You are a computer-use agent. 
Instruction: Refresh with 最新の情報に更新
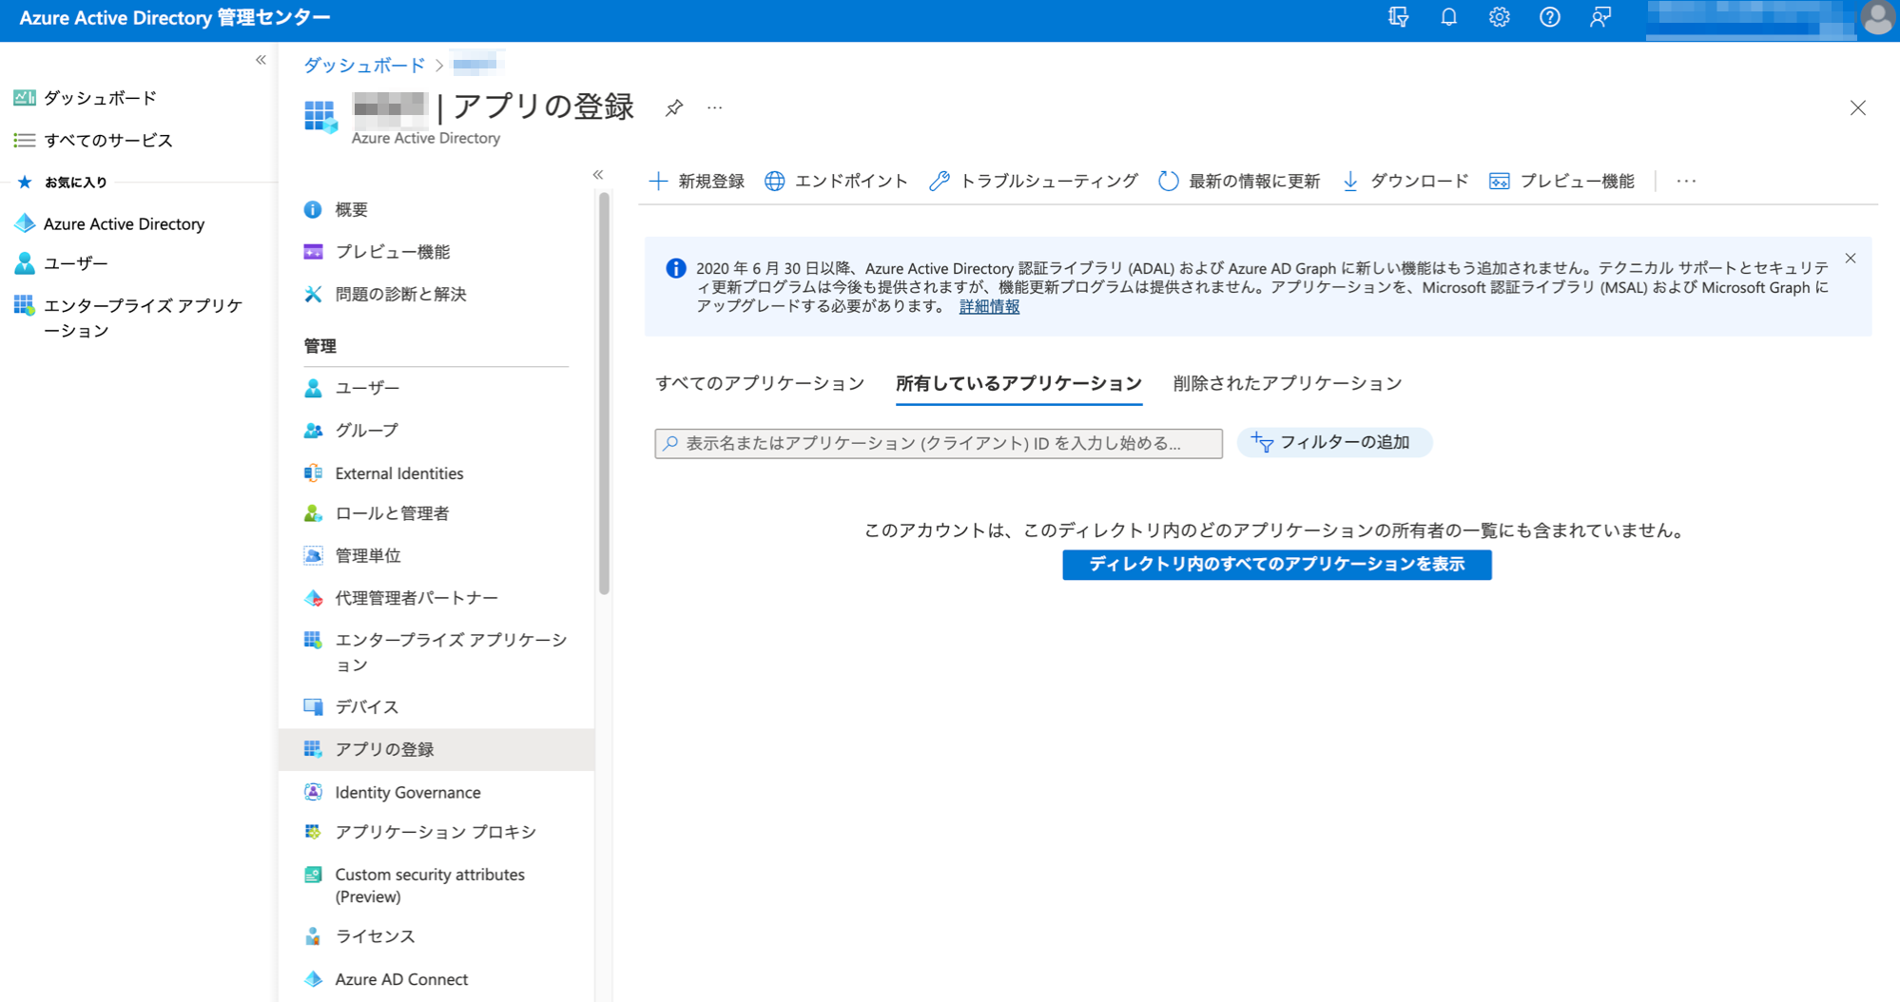pyautogui.click(x=1239, y=181)
